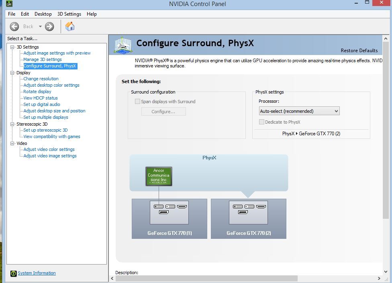Collapse the Stereoscopic 3D tree node

pyautogui.click(x=12, y=124)
